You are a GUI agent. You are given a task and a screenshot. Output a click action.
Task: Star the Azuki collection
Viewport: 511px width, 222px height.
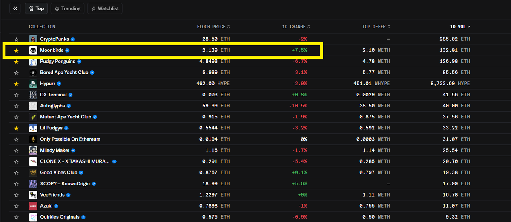pyautogui.click(x=17, y=206)
